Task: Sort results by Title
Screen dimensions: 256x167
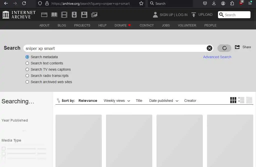Action: (139, 101)
